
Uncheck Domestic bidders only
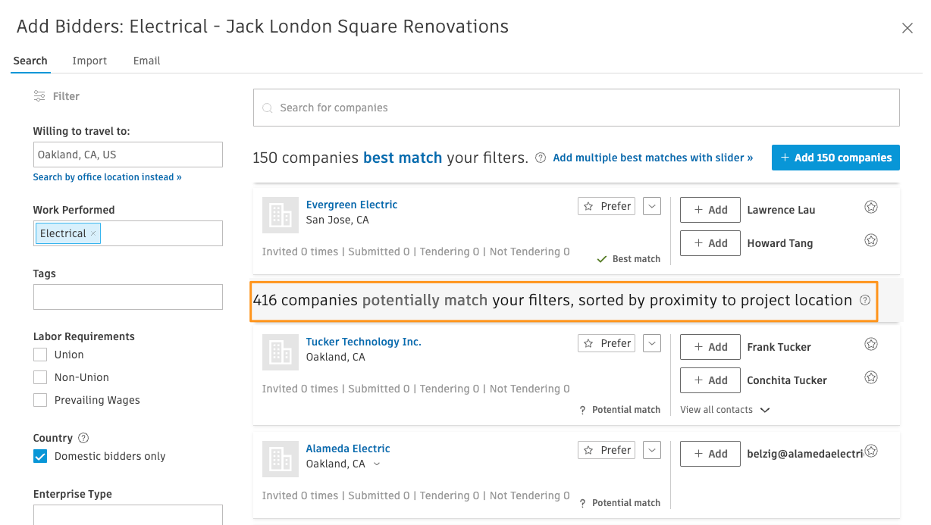point(39,456)
